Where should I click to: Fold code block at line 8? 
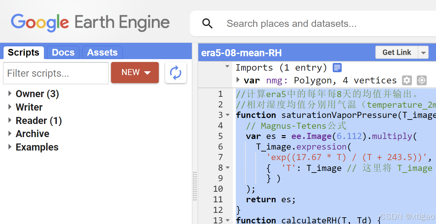(228, 167)
